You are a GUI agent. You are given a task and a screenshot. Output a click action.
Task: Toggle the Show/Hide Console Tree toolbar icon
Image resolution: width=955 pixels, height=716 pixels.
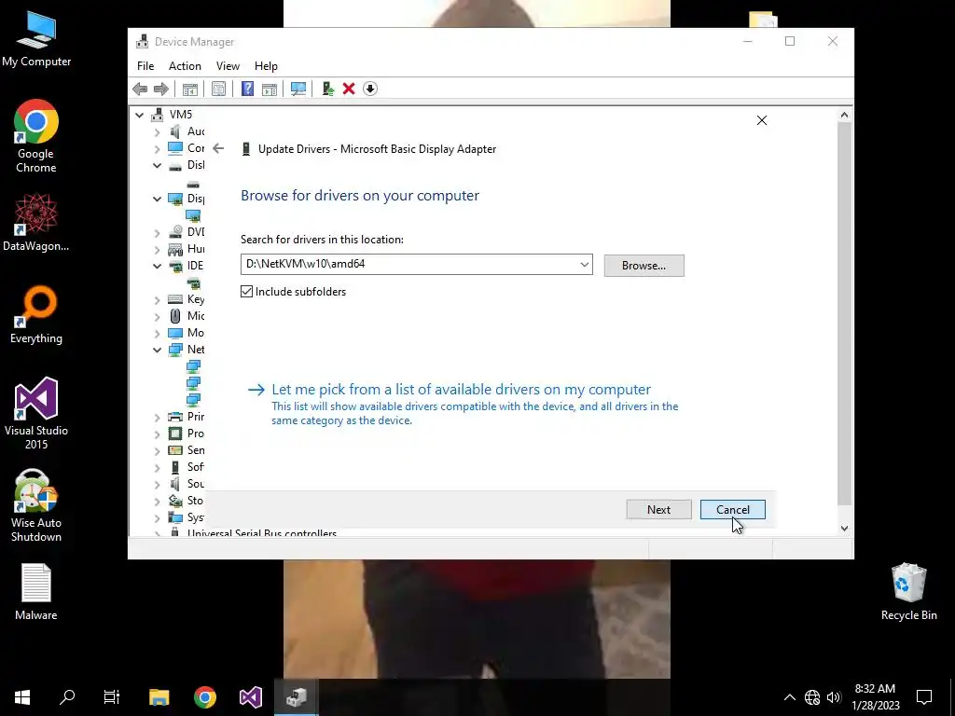[x=190, y=89]
